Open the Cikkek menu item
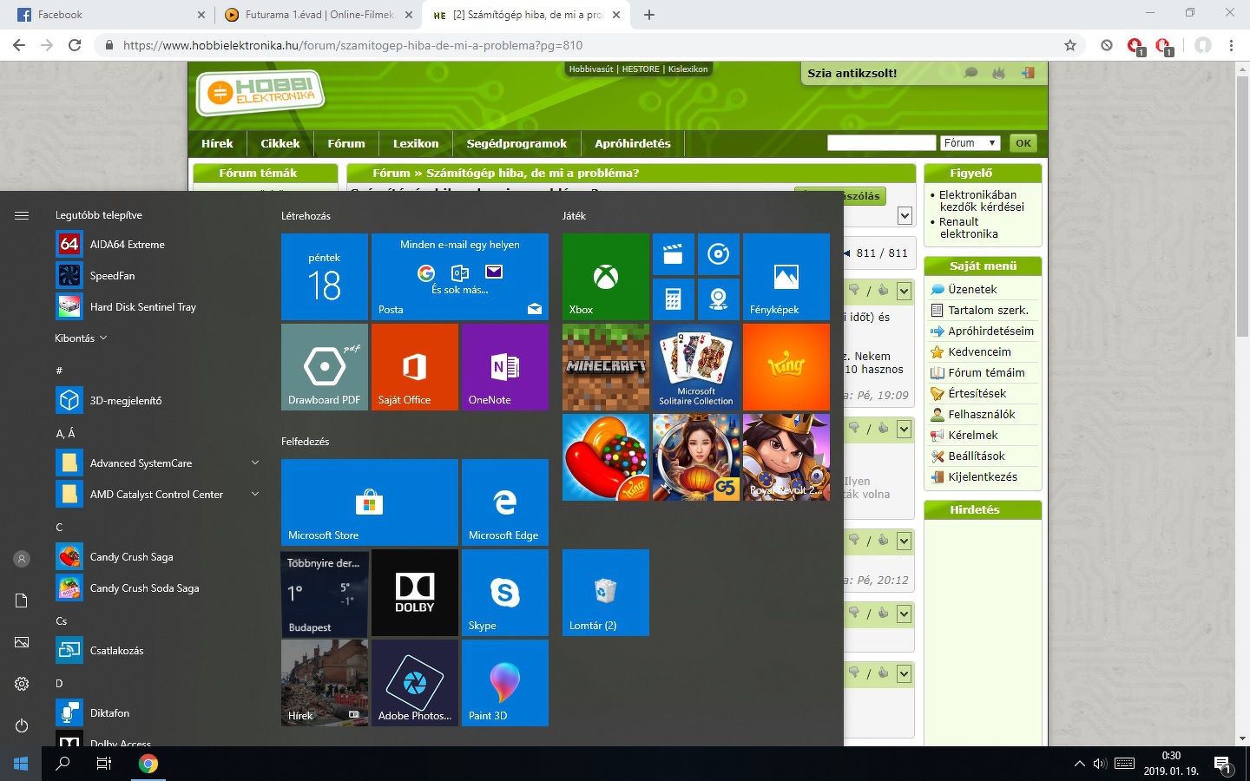 click(280, 144)
